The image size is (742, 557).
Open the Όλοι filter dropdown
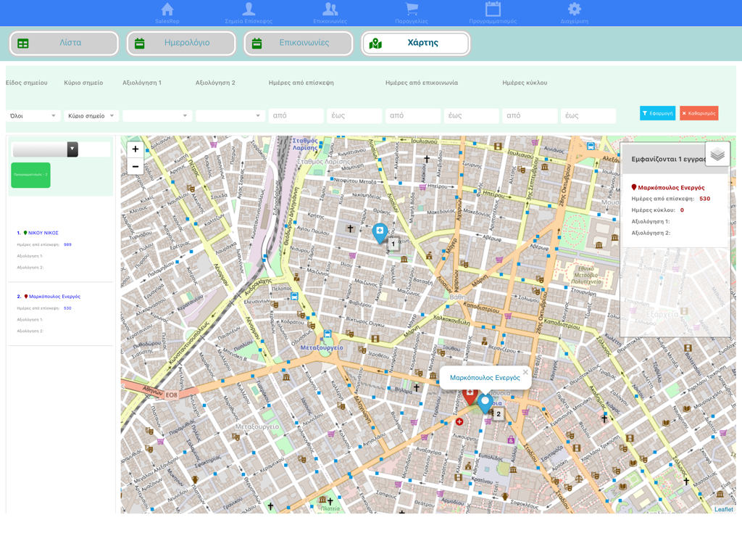click(x=33, y=115)
